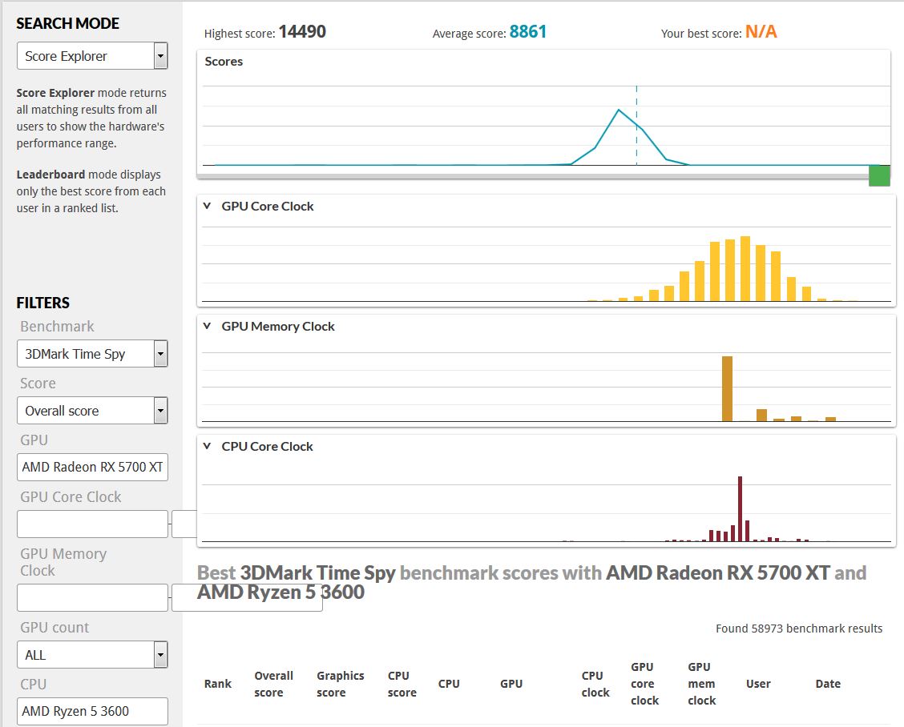Open the Overall score dropdown
Screen dimensions: 904x727
(92, 411)
